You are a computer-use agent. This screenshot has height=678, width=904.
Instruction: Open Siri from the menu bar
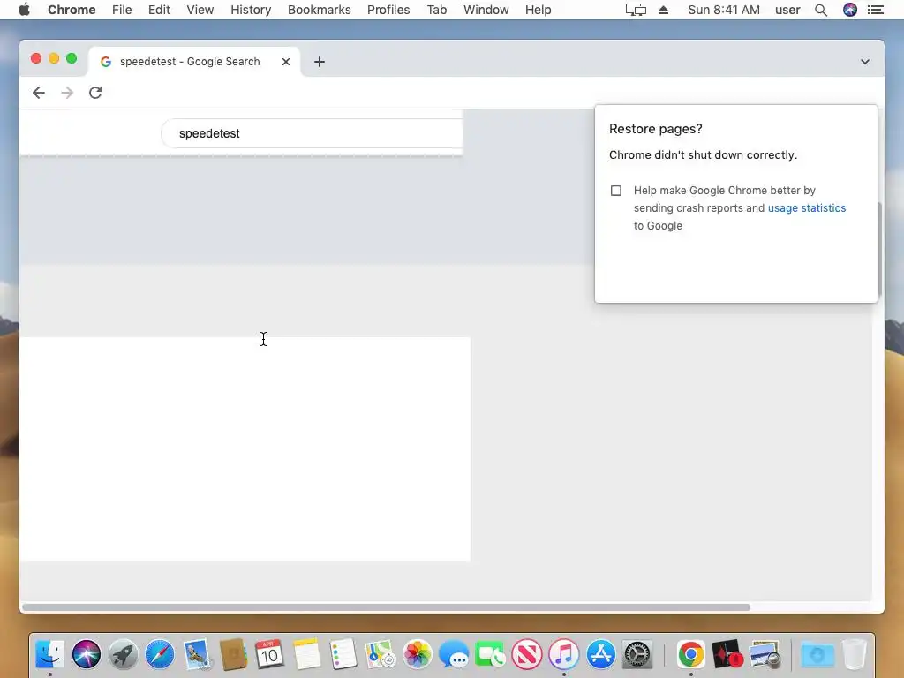[x=850, y=10]
